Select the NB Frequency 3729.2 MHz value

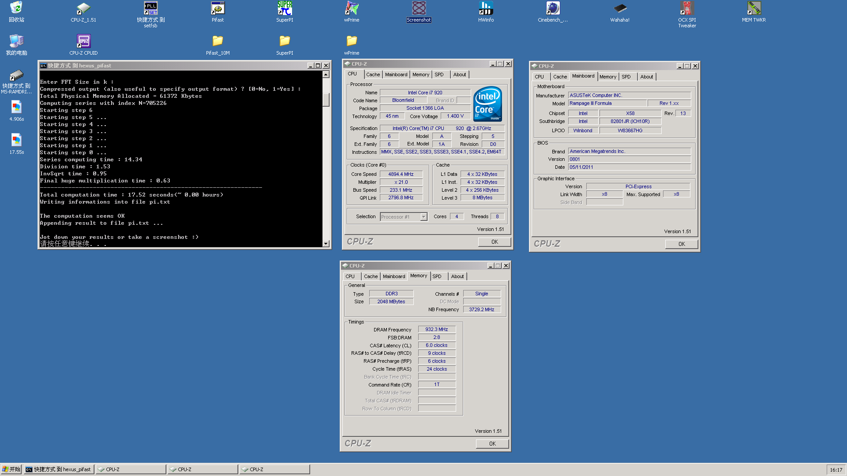click(482, 309)
